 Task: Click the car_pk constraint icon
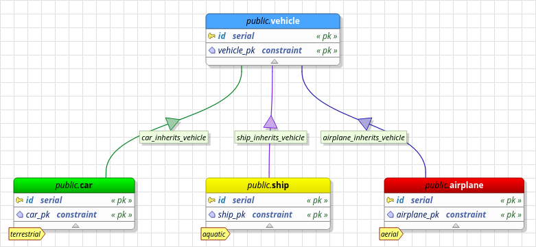20,215
